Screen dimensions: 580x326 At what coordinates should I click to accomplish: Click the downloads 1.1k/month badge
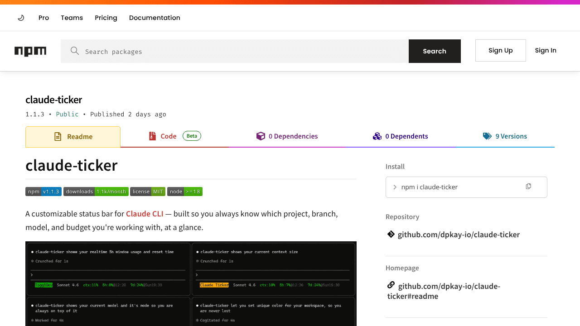96,192
